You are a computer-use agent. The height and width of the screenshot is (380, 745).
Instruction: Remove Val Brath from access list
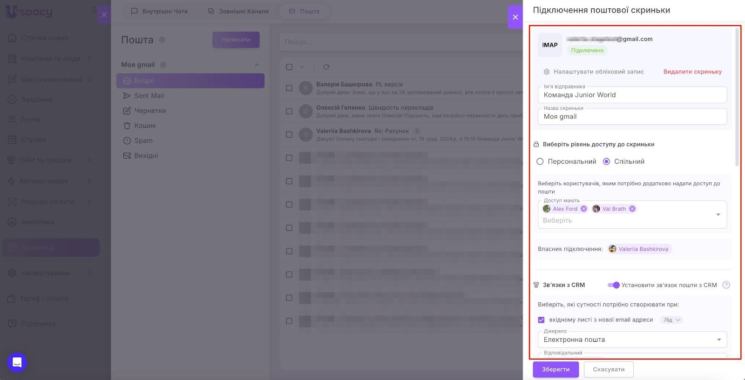(632, 209)
